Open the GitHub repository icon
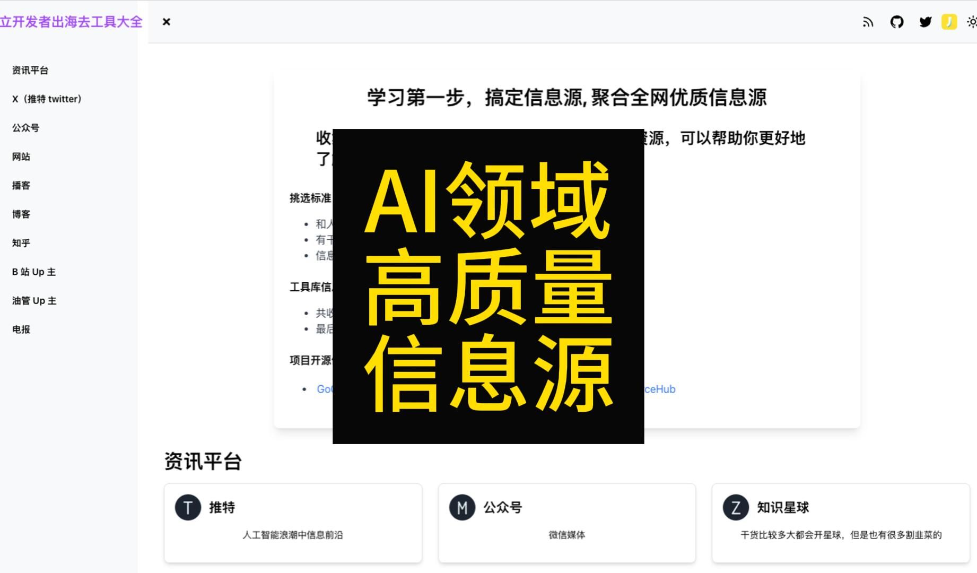The image size is (977, 573). [897, 22]
